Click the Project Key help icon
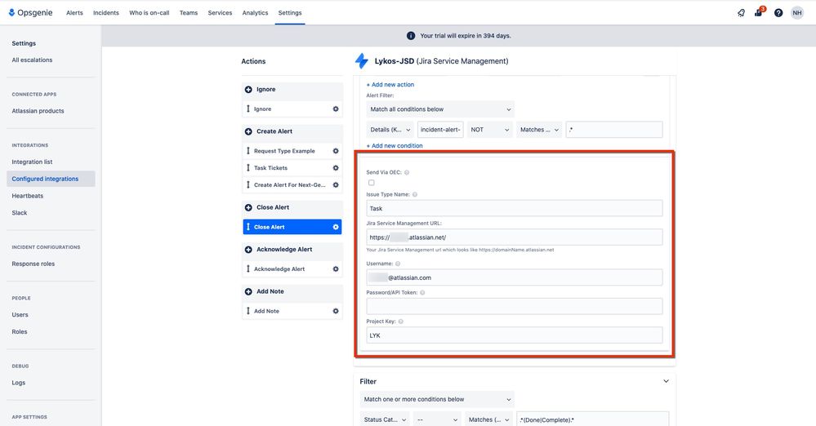This screenshot has width=816, height=426. 401,322
